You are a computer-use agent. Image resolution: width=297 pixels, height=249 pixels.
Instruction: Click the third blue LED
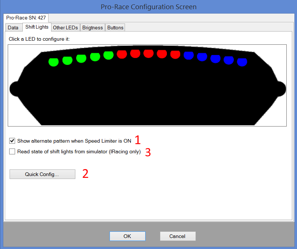(x=215, y=58)
